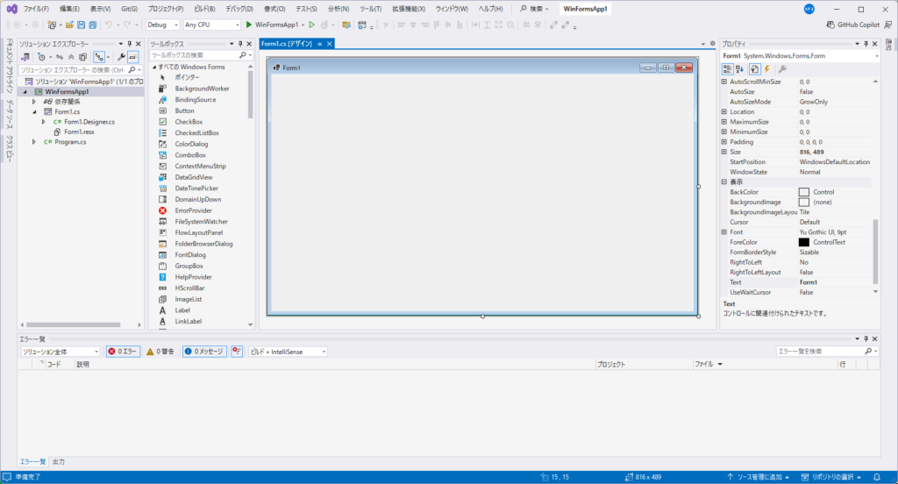Switch to the 出力 tab at the bottom
Viewport: 898px width, 484px height.
(59, 461)
